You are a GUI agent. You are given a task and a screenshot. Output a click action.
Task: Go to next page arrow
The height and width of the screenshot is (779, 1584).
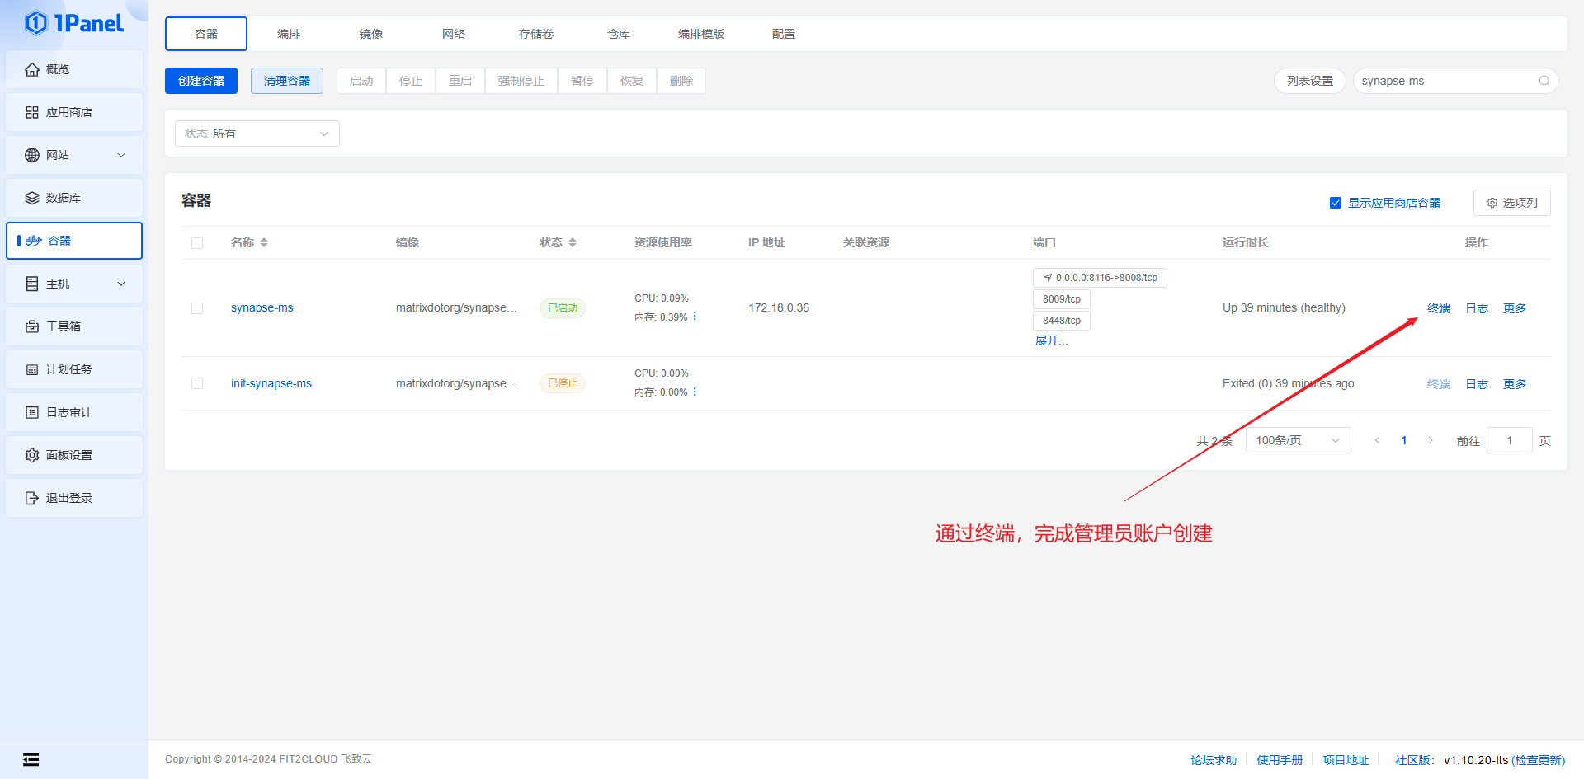click(x=1431, y=440)
